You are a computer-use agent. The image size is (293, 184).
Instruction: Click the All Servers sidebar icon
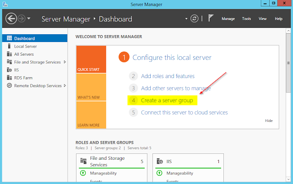[x=10, y=54]
